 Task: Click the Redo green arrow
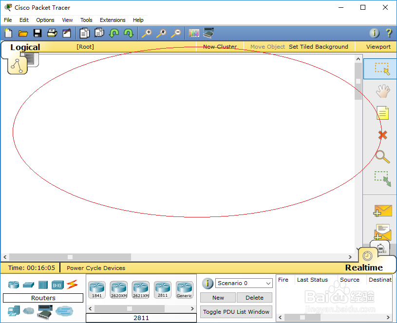129,33
